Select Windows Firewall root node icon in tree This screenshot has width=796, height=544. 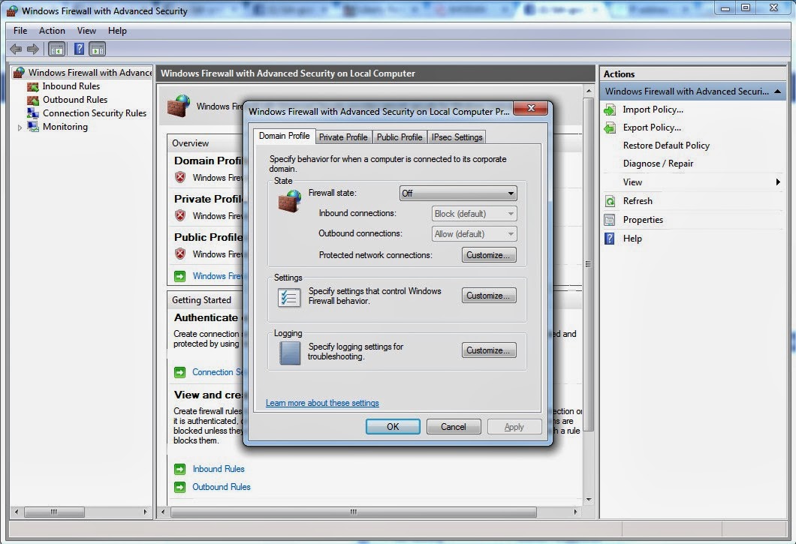coord(19,73)
